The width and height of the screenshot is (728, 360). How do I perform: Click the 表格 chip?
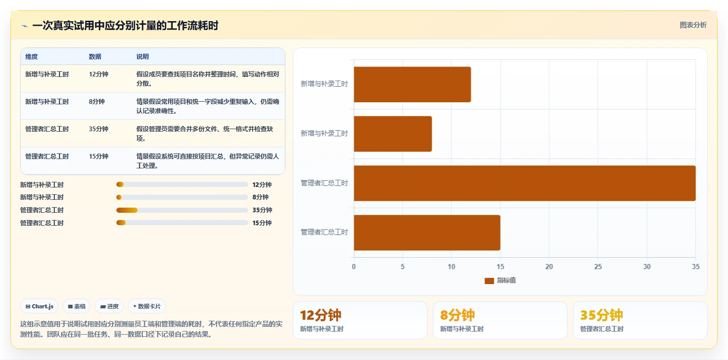click(x=77, y=306)
